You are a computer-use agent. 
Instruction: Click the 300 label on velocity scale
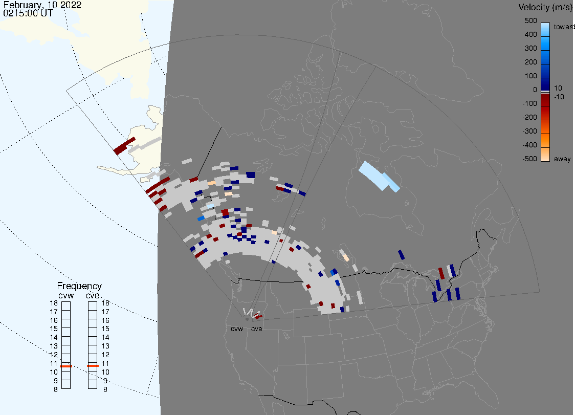530,48
